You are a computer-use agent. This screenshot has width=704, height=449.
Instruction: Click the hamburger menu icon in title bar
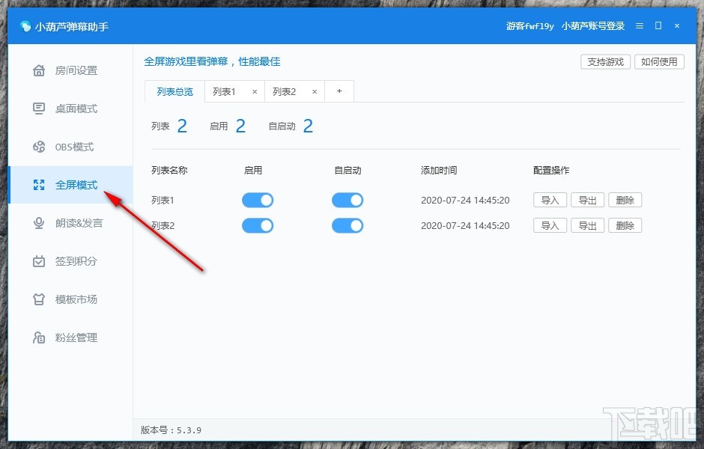639,25
